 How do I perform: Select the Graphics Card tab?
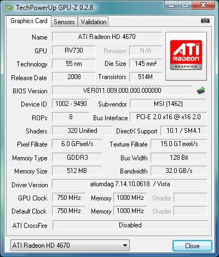point(29,21)
